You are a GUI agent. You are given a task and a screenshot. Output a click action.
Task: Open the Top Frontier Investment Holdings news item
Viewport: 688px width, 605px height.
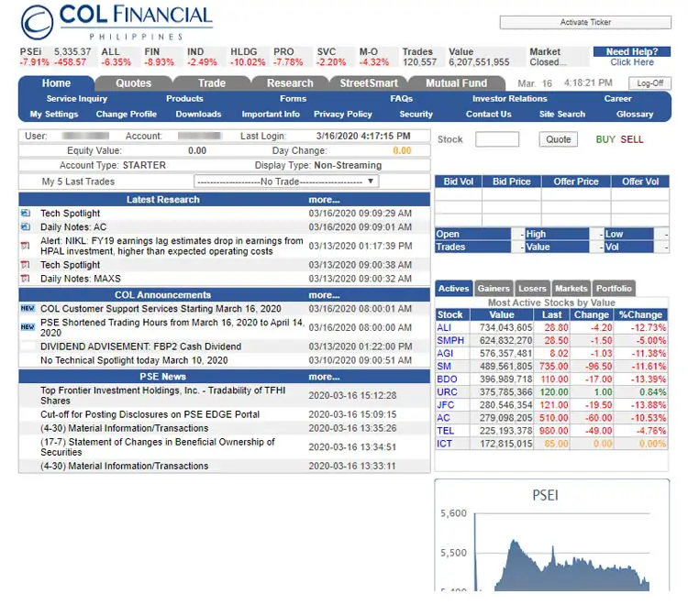click(162, 395)
